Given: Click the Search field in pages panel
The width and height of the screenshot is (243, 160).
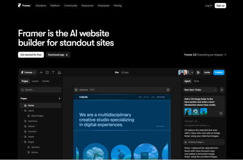Looking at the screenshot, I should (x=41, y=90).
